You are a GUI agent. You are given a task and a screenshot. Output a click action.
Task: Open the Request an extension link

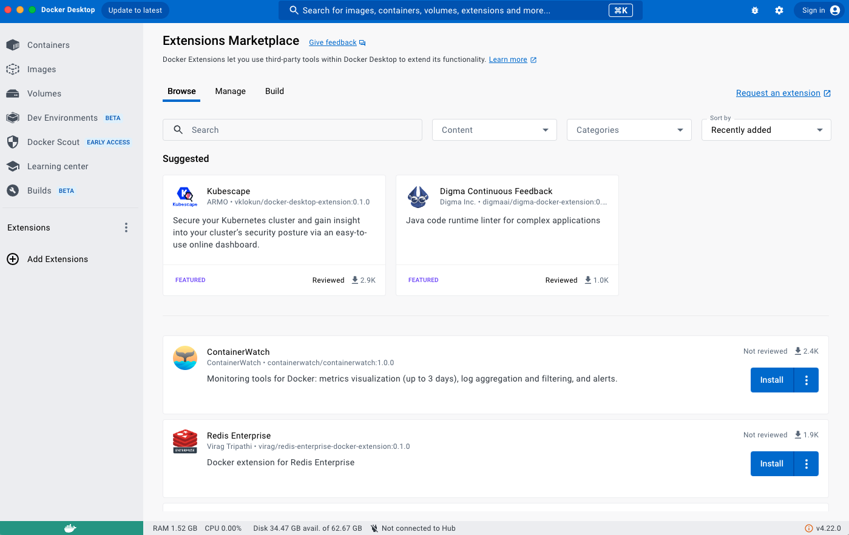[778, 93]
